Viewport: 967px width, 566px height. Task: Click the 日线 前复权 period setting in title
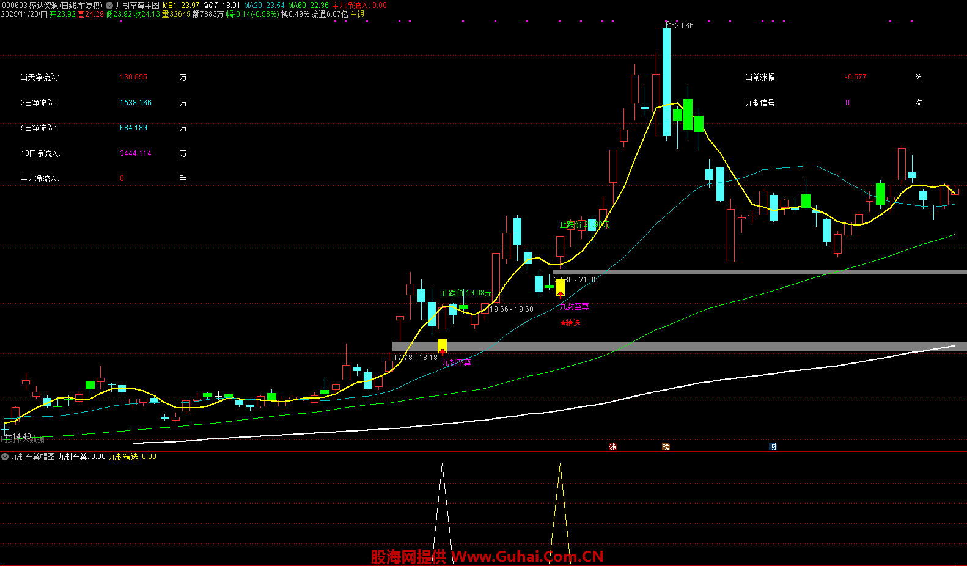[x=81, y=6]
